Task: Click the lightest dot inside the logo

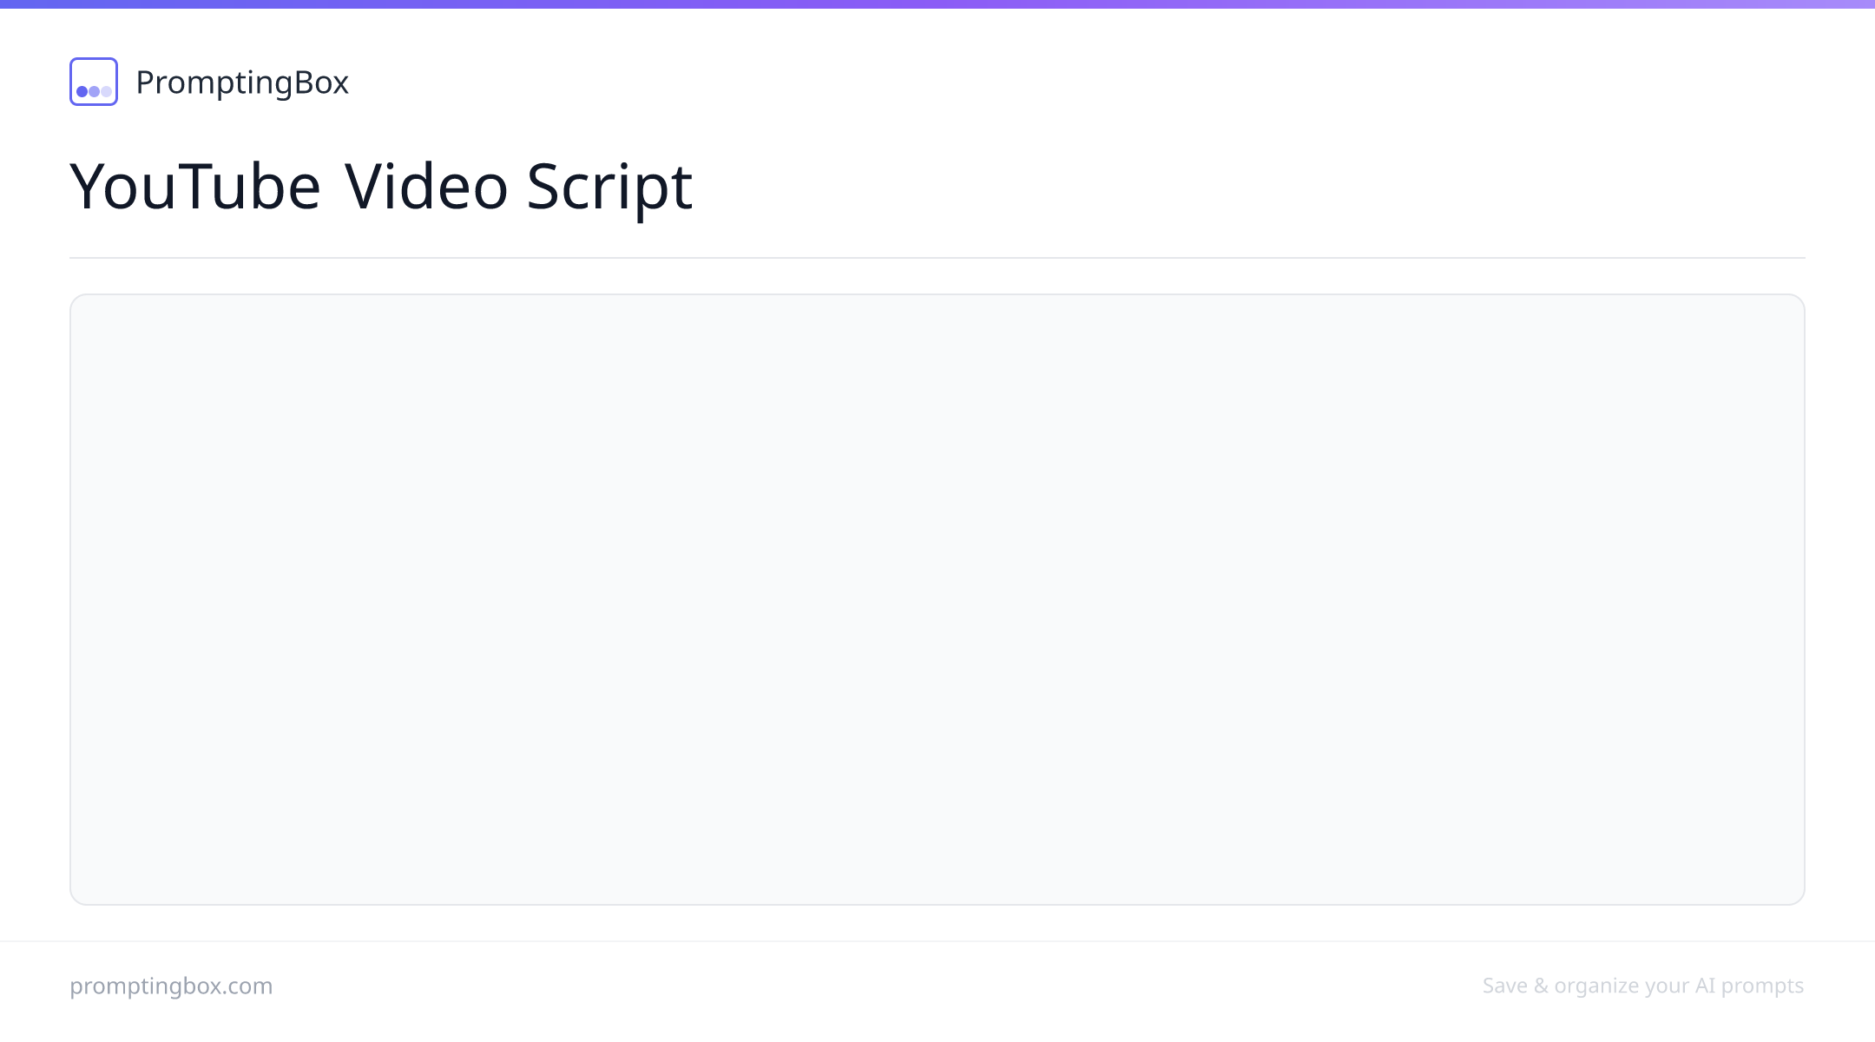Action: 106,91
